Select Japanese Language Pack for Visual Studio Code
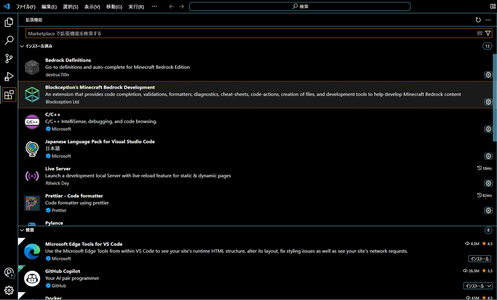 (x=100, y=142)
